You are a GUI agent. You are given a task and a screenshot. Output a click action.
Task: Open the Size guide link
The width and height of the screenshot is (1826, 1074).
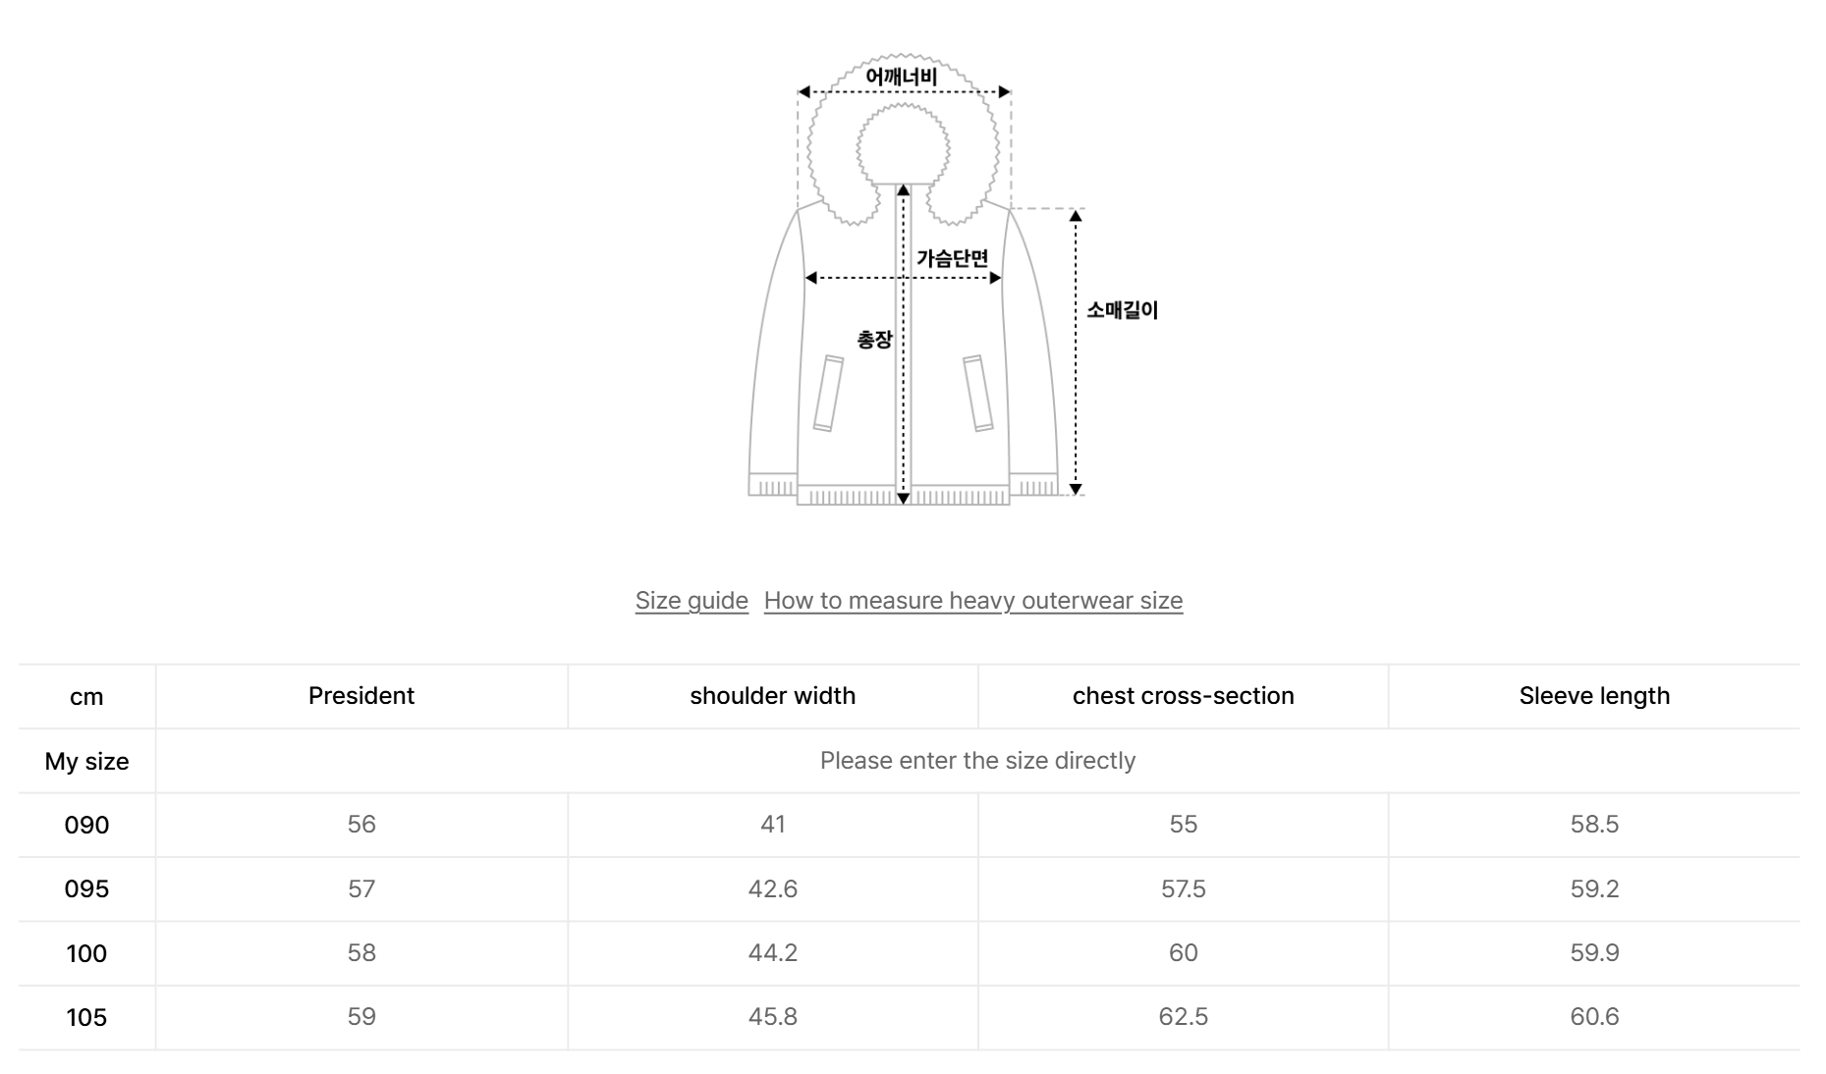point(692,600)
